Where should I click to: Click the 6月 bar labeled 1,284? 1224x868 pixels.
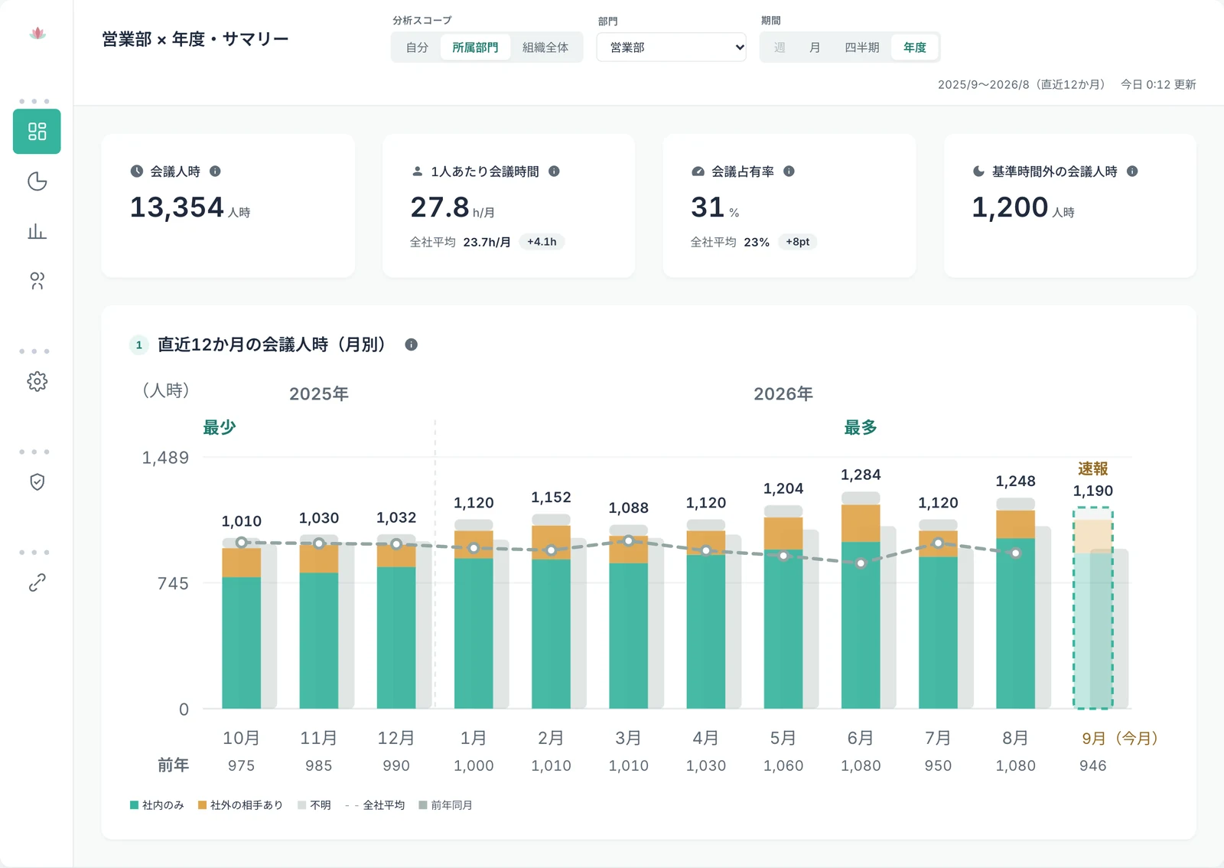(861, 600)
